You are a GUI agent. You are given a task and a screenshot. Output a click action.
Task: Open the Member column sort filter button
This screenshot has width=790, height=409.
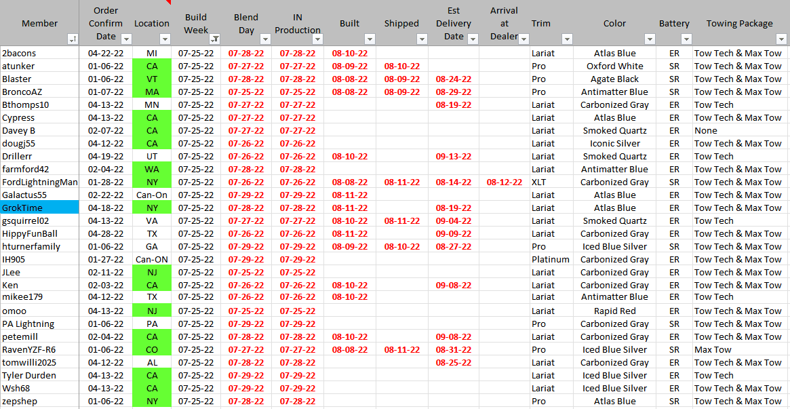point(73,39)
